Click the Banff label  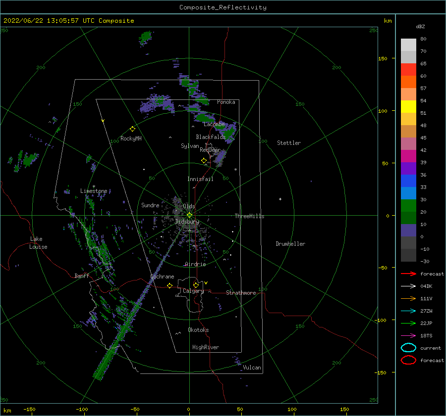tap(82, 276)
